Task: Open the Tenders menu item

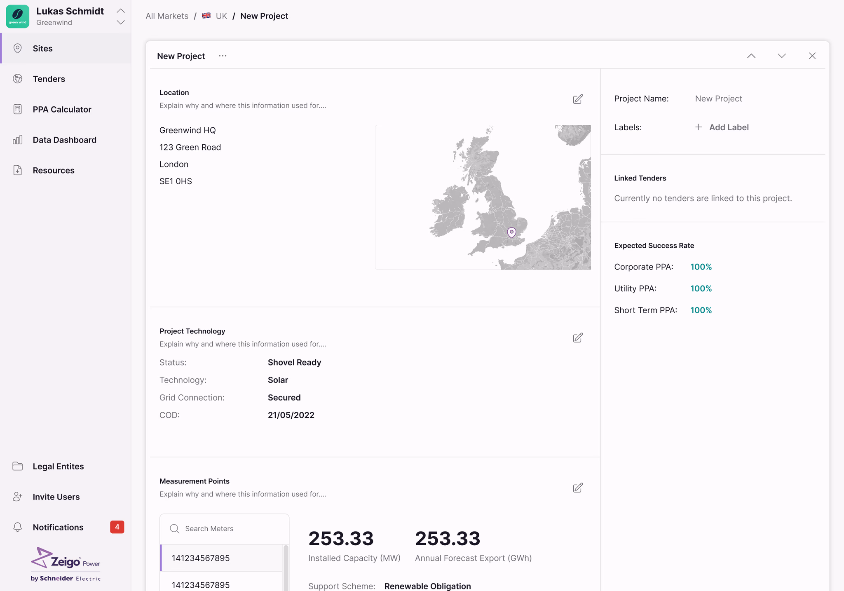Action: (x=66, y=79)
